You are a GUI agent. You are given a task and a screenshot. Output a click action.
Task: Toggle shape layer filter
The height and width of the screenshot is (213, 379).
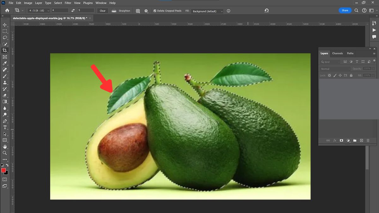click(x=363, y=62)
